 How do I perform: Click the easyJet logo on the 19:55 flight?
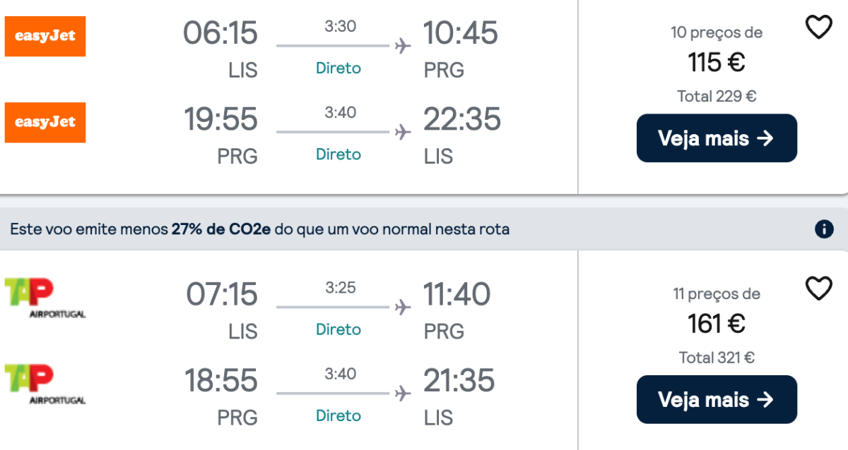(x=45, y=122)
